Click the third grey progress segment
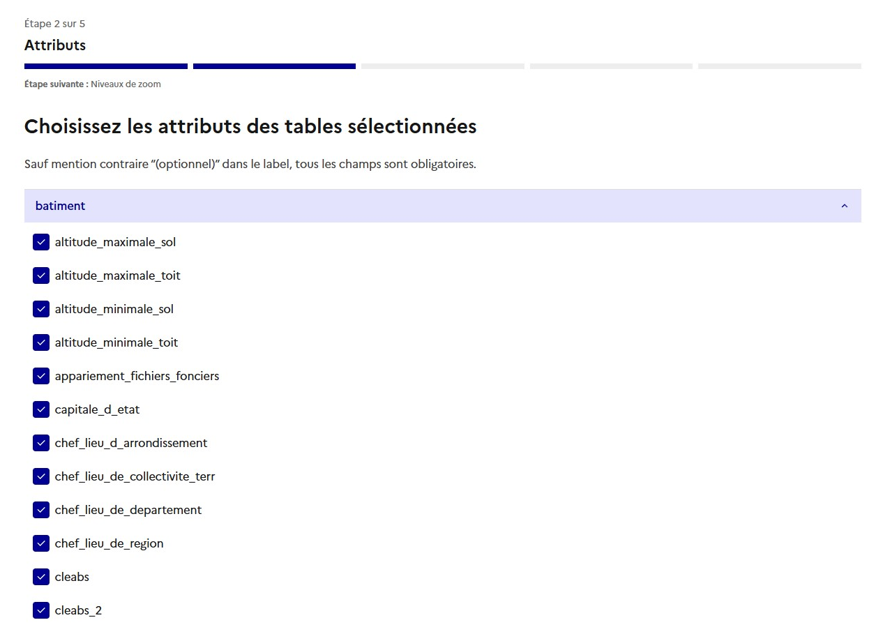883x634 pixels. tap(443, 65)
